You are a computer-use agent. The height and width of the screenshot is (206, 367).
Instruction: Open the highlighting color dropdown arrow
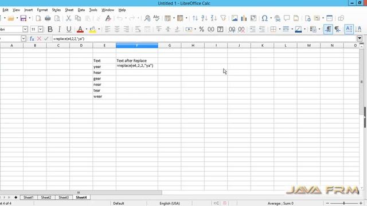coord(99,29)
